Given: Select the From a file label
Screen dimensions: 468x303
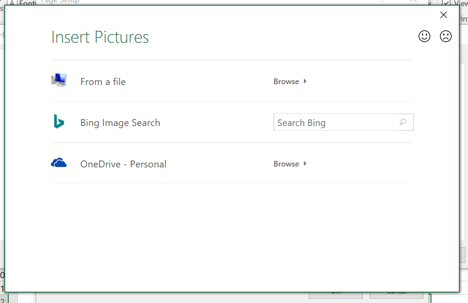Looking at the screenshot, I should (x=103, y=82).
